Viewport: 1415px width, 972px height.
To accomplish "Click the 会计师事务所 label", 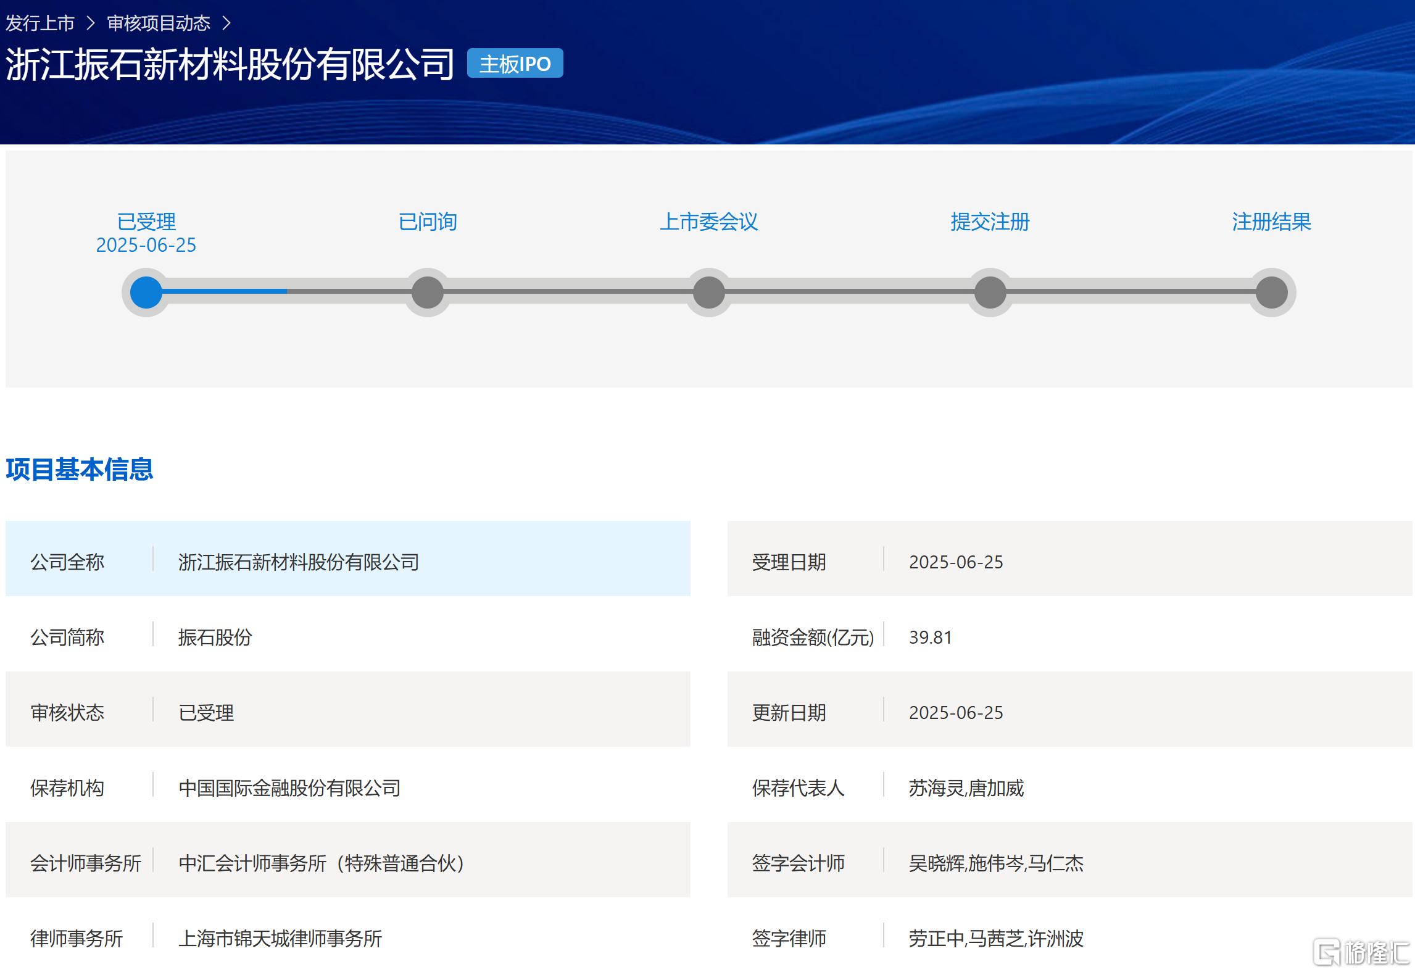I will (x=86, y=863).
